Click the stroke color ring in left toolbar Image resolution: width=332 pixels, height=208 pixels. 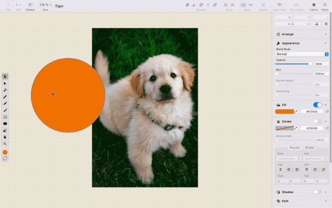pos(5,158)
